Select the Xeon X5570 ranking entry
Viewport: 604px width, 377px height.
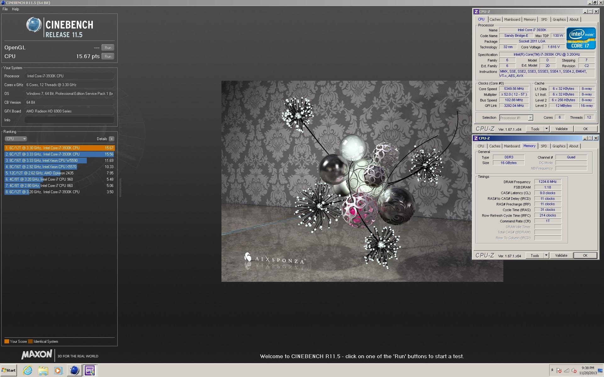click(59, 167)
